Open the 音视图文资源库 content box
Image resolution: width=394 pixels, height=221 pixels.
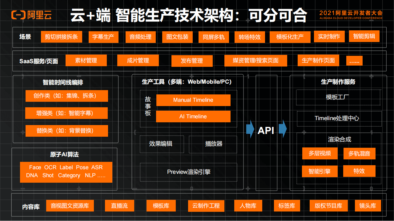click(x=70, y=206)
